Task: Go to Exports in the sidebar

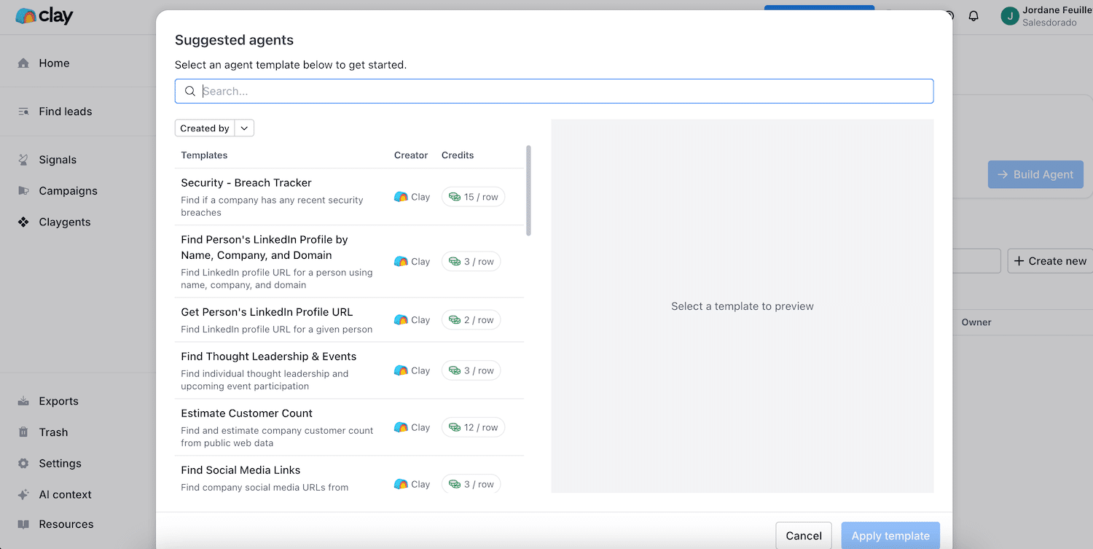Action: (58, 401)
